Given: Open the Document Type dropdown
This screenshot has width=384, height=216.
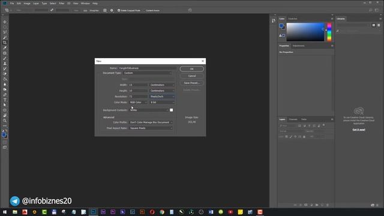Looking at the screenshot, I should click(148, 73).
